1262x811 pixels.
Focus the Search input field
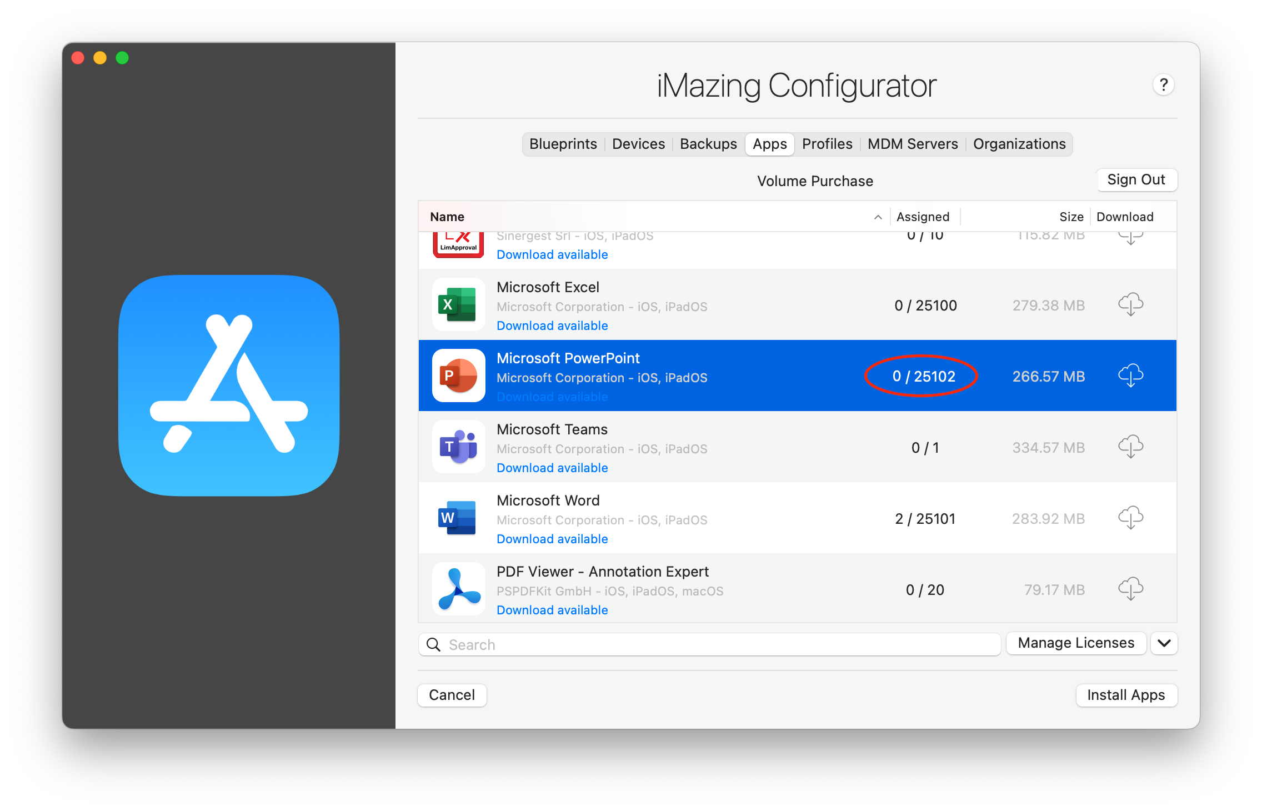[709, 644]
